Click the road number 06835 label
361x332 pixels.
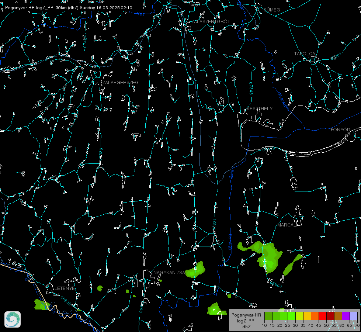click(66, 301)
